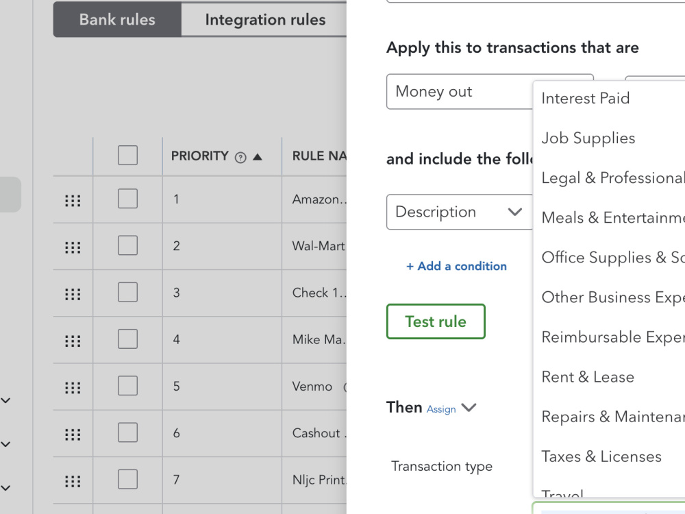
Task: Click the Assign link next to Then
Action: pyautogui.click(x=440, y=409)
